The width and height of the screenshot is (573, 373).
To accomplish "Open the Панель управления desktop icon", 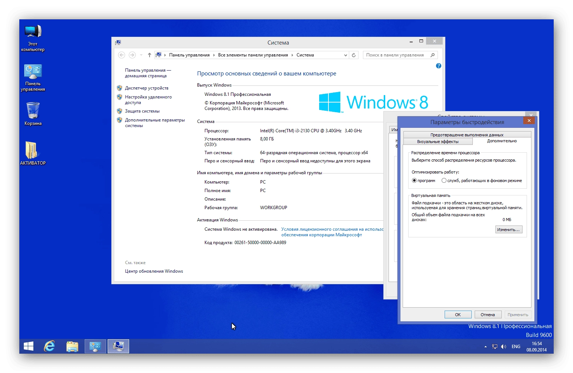I will coord(33,78).
